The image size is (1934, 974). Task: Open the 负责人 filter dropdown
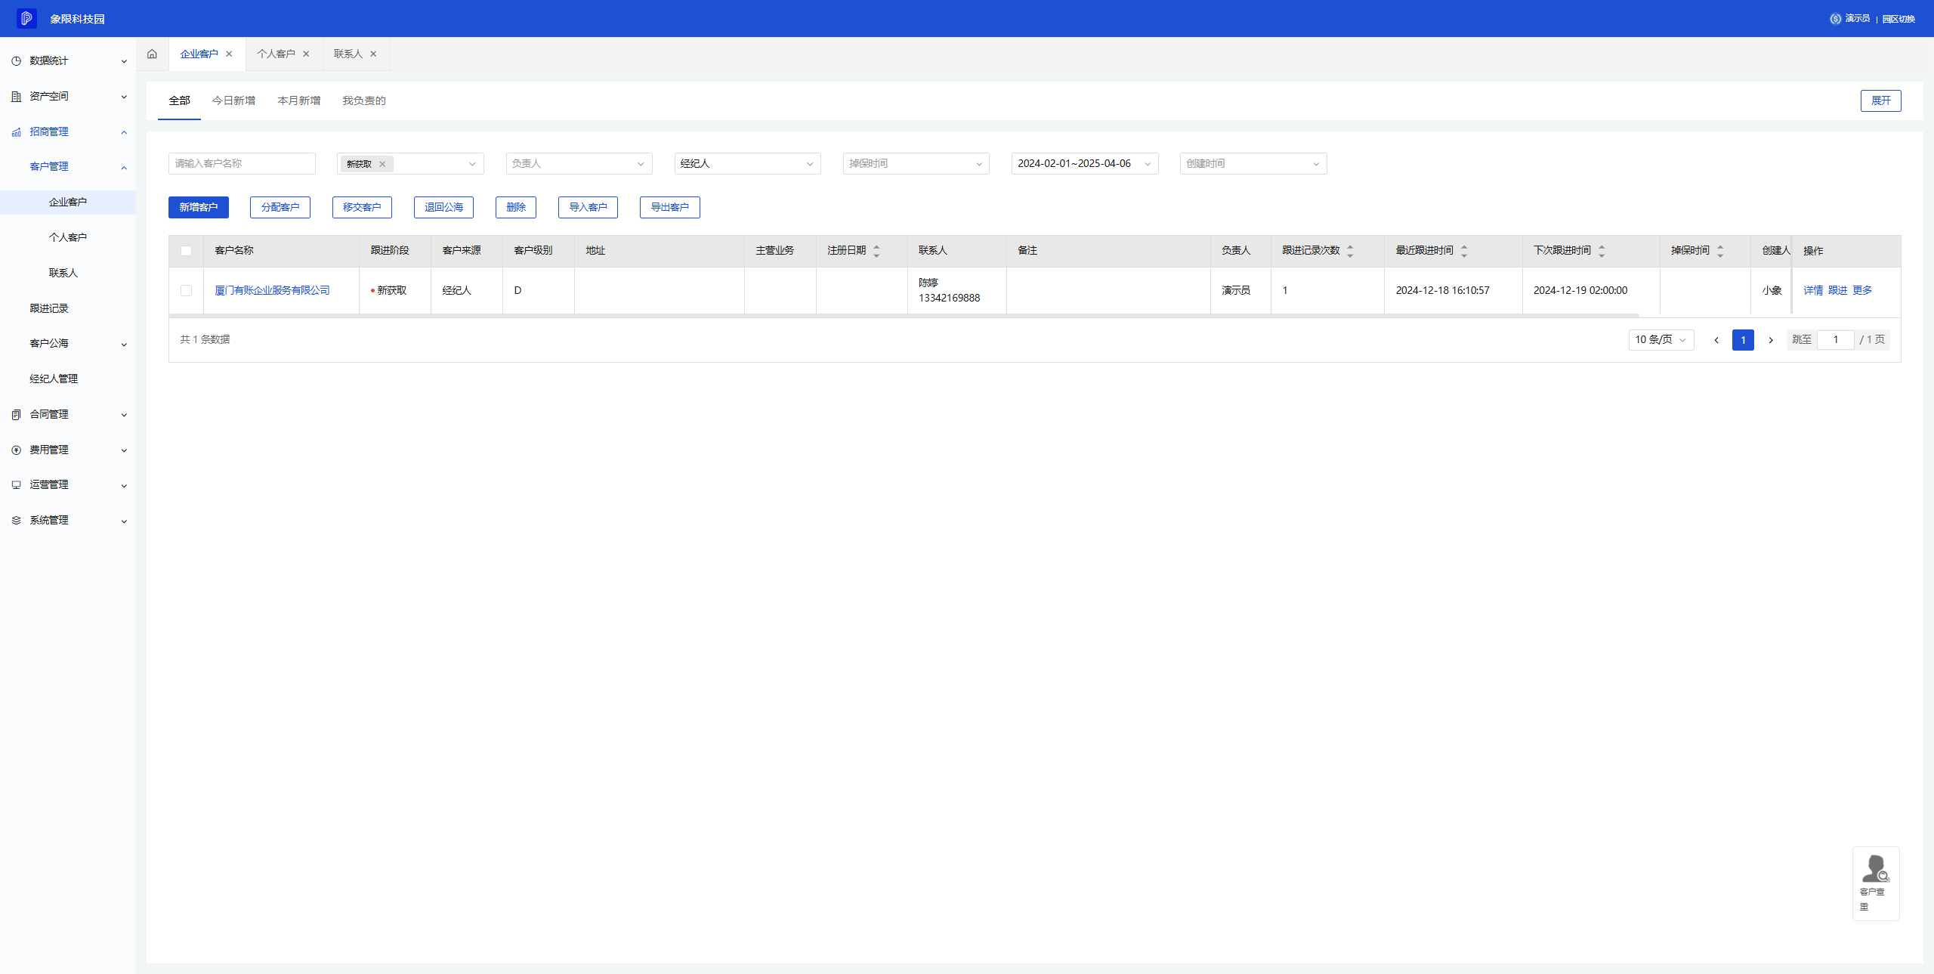click(578, 163)
